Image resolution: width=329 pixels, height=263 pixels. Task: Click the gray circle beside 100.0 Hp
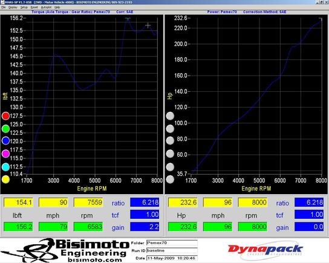pos(170,129)
